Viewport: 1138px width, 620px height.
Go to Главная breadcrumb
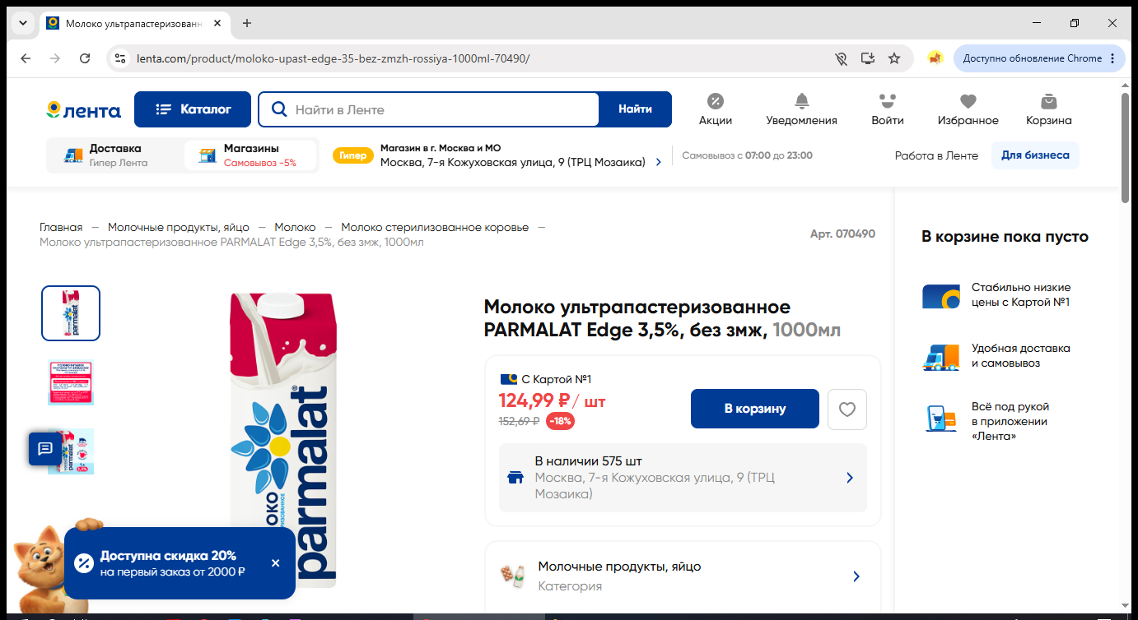61,227
